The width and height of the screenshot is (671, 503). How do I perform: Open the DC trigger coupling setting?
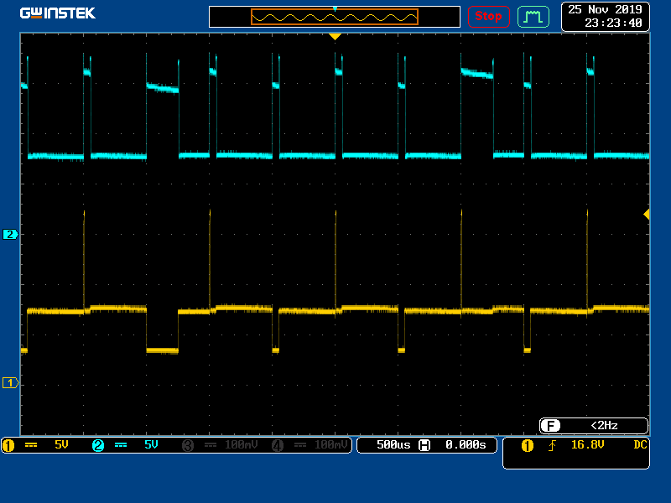[640, 445]
